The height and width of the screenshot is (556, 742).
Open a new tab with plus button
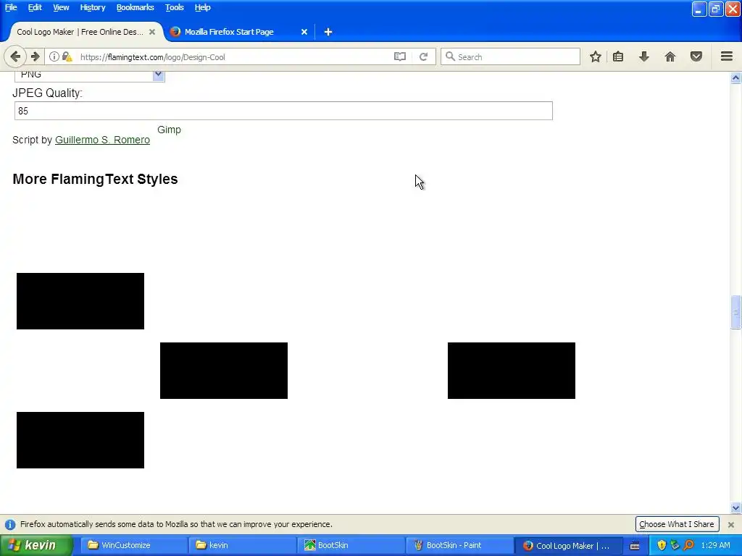pyautogui.click(x=328, y=32)
